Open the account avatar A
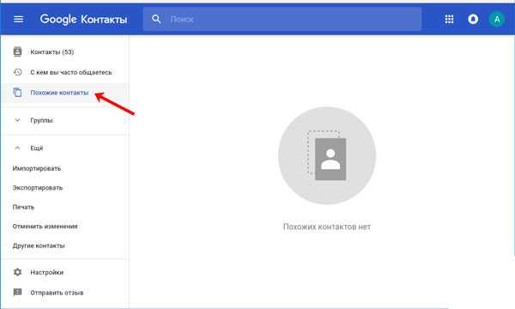 click(497, 20)
